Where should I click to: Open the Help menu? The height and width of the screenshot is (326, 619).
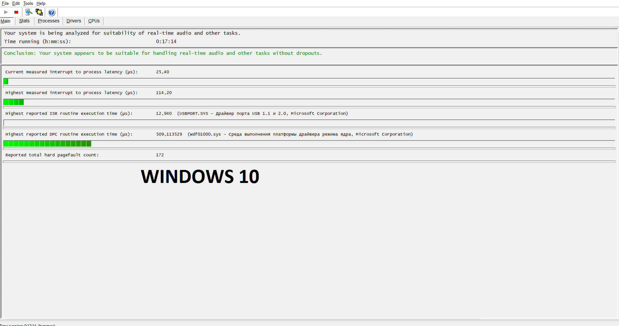(41, 4)
